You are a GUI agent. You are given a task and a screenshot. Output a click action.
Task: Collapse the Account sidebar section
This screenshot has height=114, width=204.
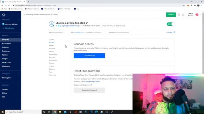[x=18, y=85]
